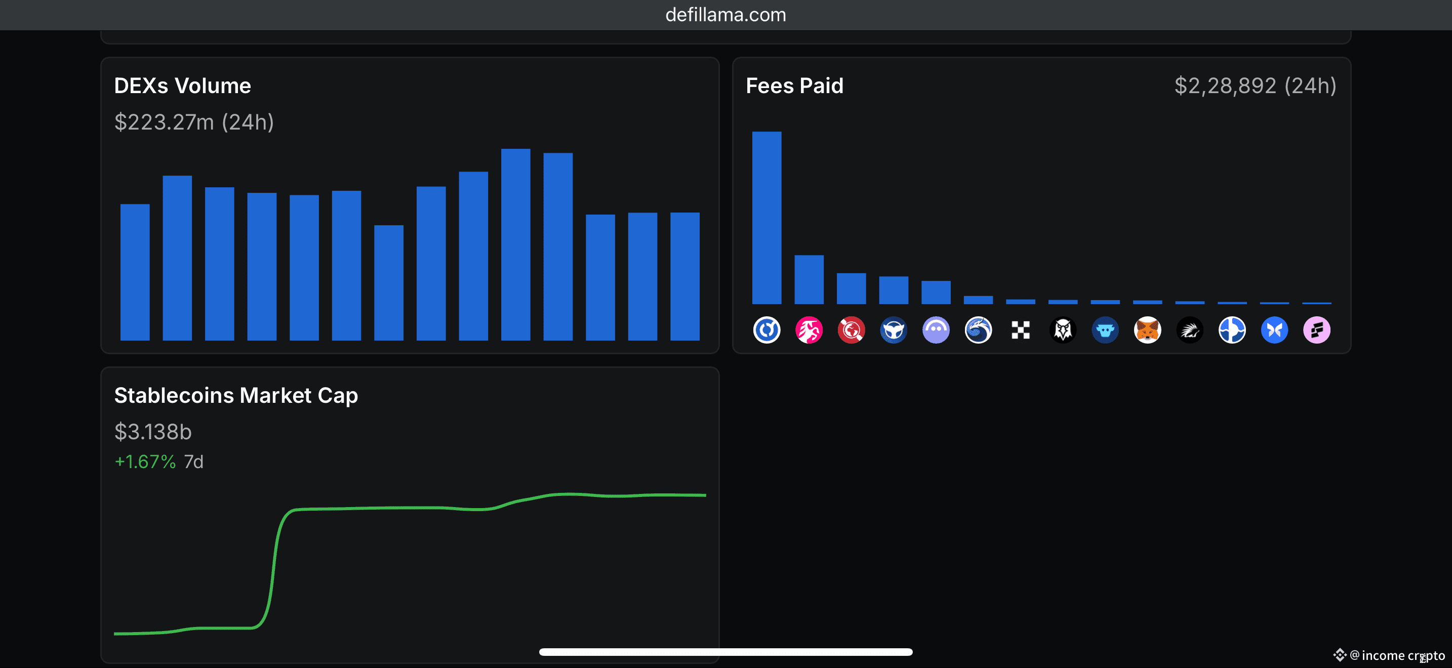The image size is (1452, 668).
Task: Click the white home indicator bar
Action: [725, 652]
